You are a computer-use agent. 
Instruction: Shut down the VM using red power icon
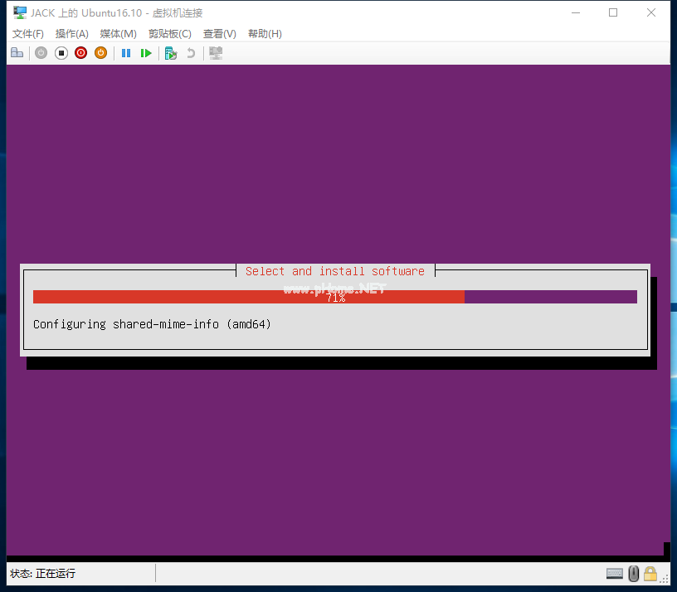click(80, 53)
